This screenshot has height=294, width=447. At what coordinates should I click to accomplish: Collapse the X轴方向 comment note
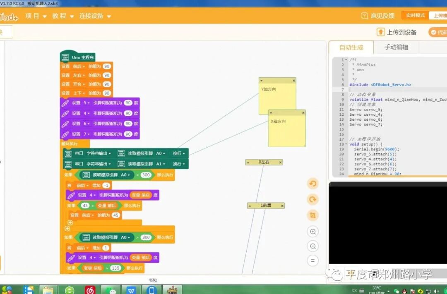[x=271, y=112]
